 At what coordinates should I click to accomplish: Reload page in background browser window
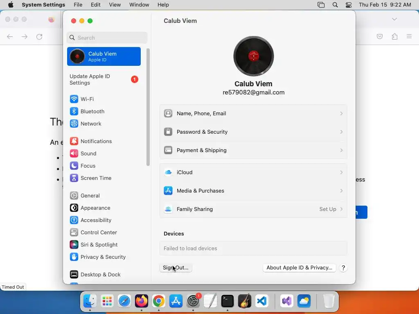[x=39, y=37]
